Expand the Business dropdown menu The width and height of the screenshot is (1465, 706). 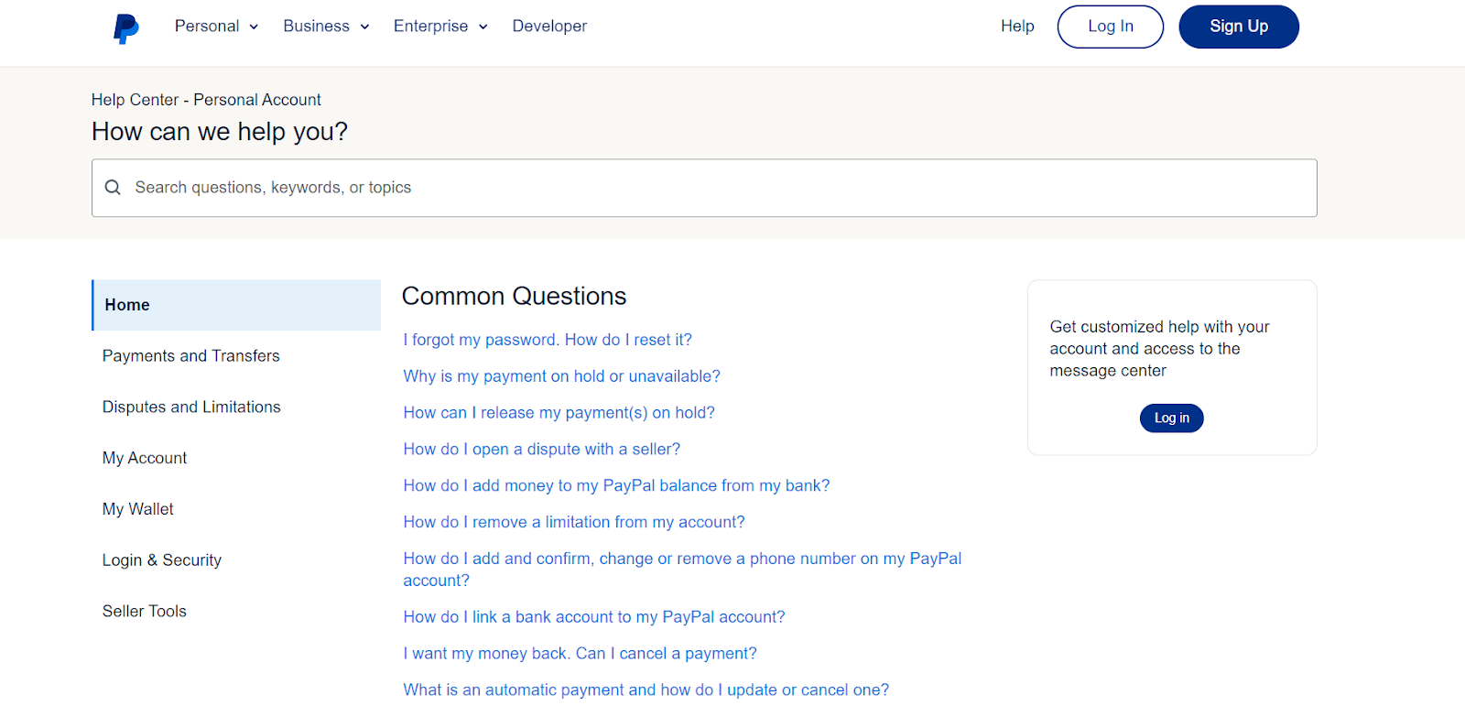(326, 27)
